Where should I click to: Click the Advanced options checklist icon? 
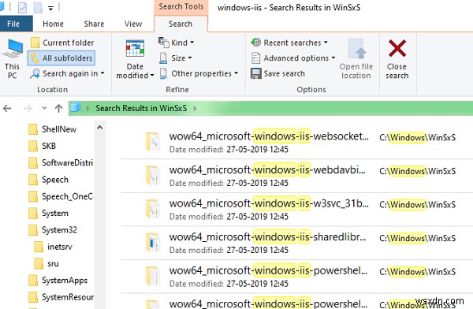(255, 58)
